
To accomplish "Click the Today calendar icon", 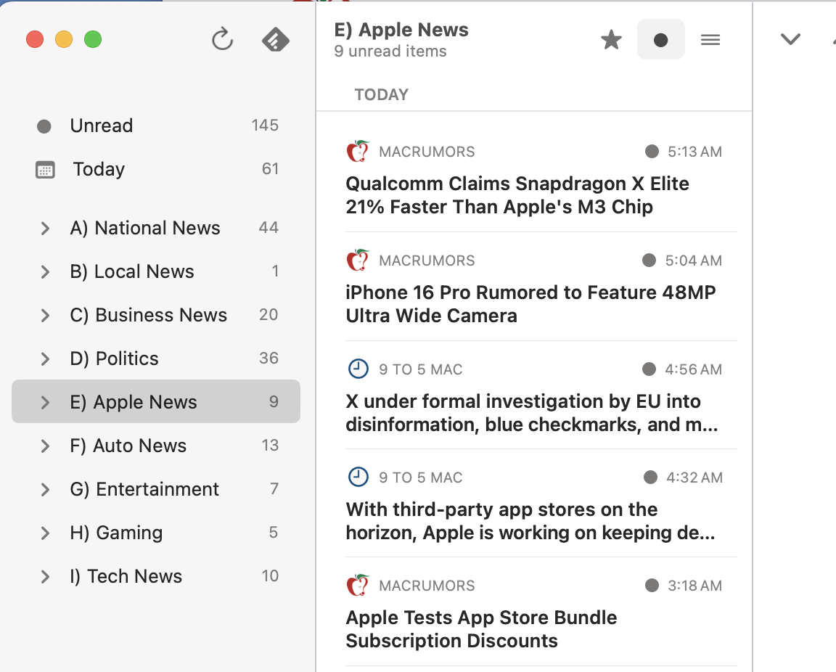I will pos(45,170).
